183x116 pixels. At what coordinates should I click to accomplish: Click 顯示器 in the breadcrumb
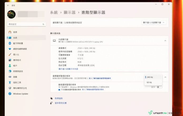(70, 12)
